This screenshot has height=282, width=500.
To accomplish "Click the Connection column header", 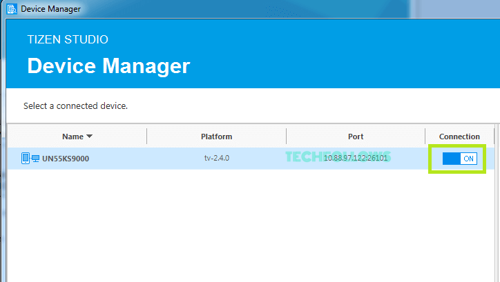I will click(459, 137).
